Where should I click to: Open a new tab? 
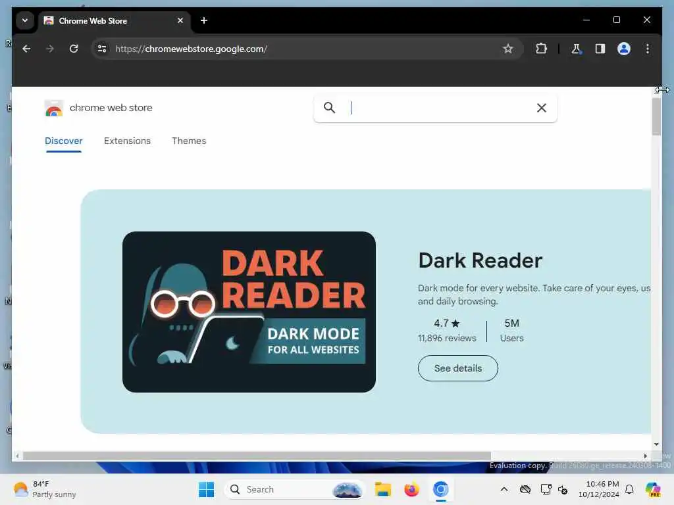click(204, 20)
